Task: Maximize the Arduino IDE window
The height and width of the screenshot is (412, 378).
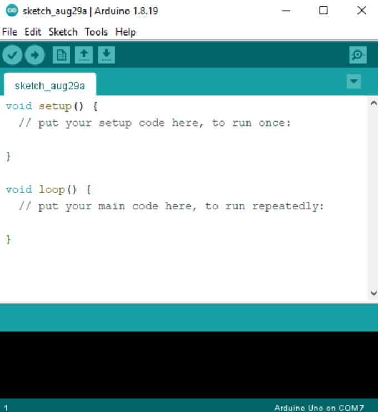Action: tap(324, 11)
